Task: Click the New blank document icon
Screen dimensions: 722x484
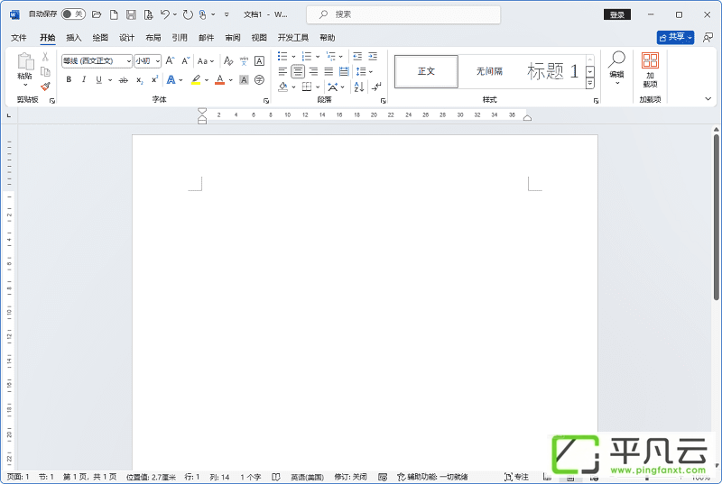Action: [114, 14]
